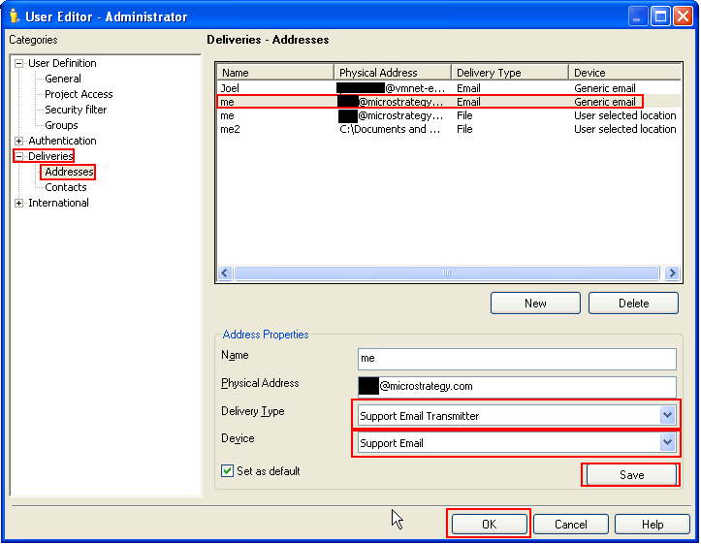
Task: Open the Contacts category
Action: (x=66, y=188)
